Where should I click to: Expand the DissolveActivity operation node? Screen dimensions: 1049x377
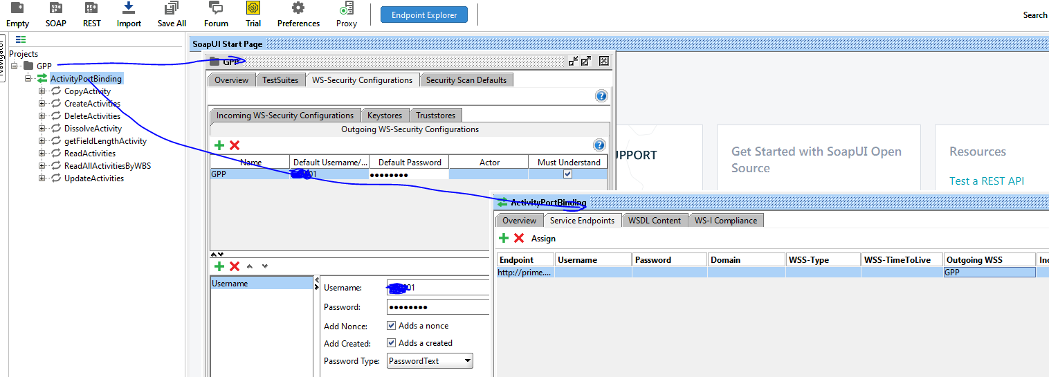coord(42,128)
